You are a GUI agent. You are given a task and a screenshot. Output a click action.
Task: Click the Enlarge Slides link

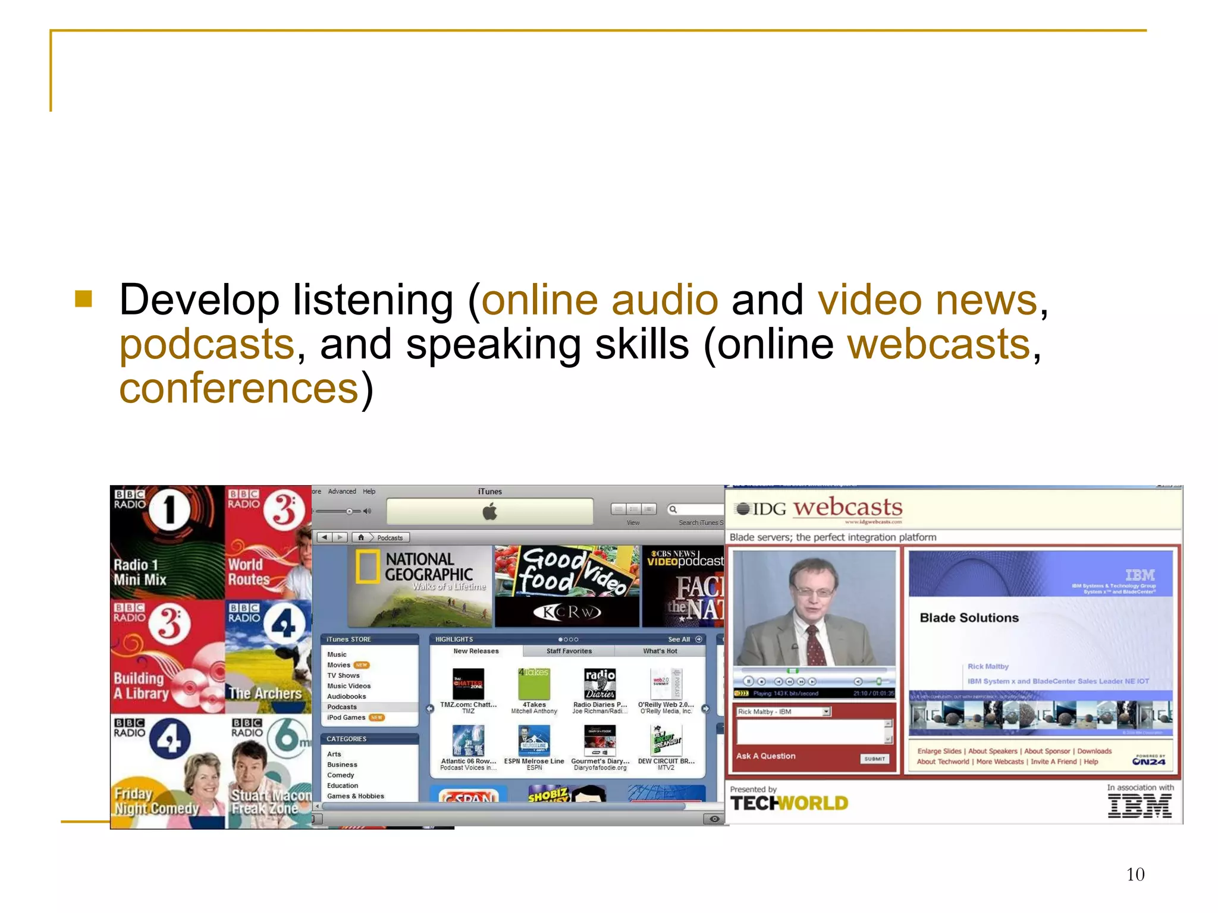939,751
